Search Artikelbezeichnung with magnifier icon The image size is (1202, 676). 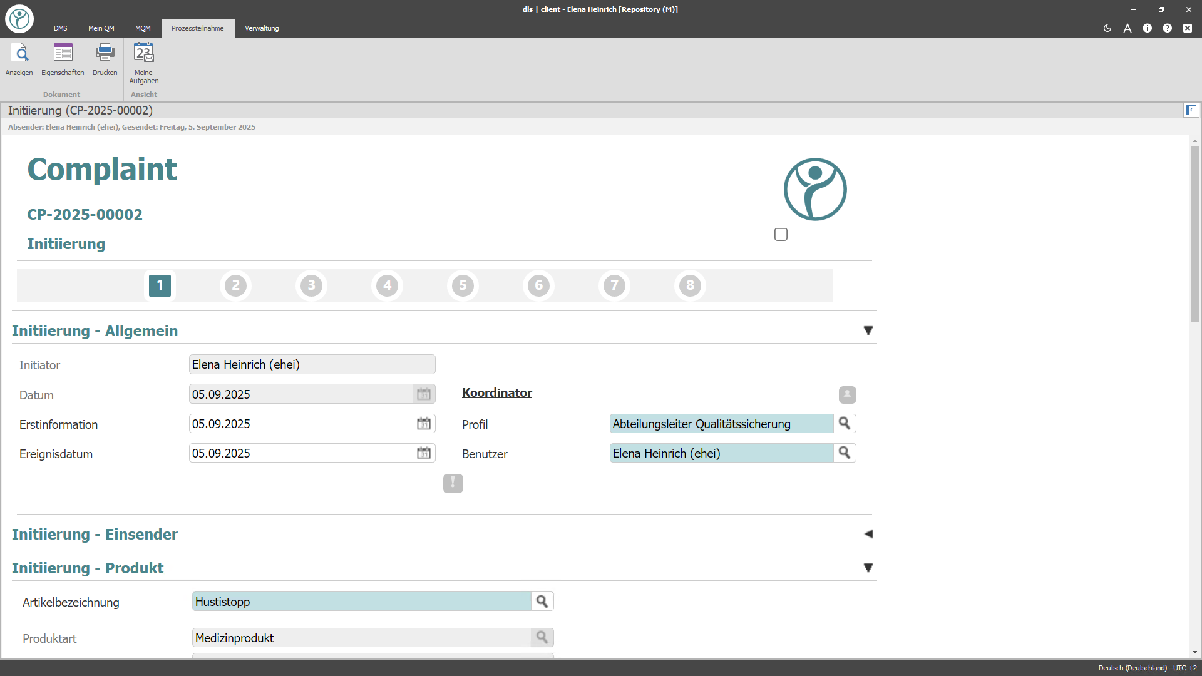pos(542,602)
